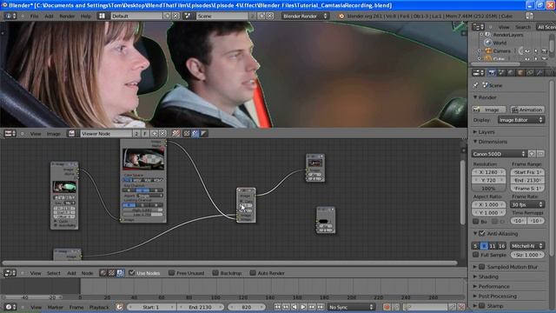Jump to first frame playback button

[x=277, y=307]
